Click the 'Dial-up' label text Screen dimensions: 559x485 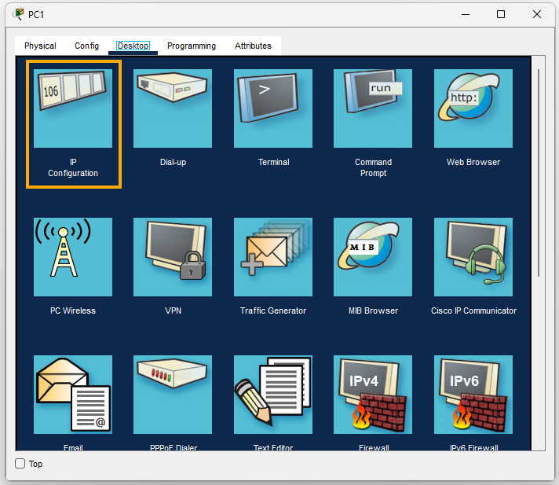(173, 163)
